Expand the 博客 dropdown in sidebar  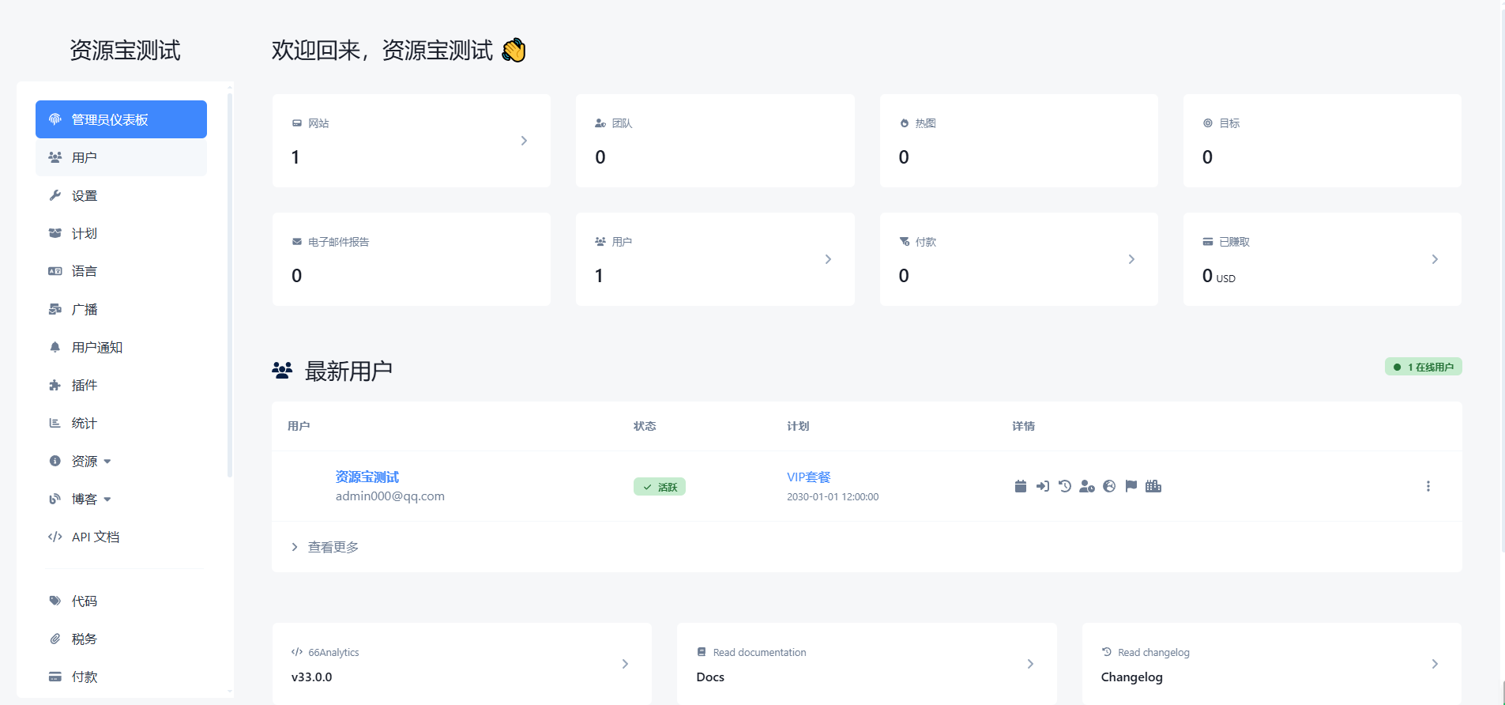point(121,499)
